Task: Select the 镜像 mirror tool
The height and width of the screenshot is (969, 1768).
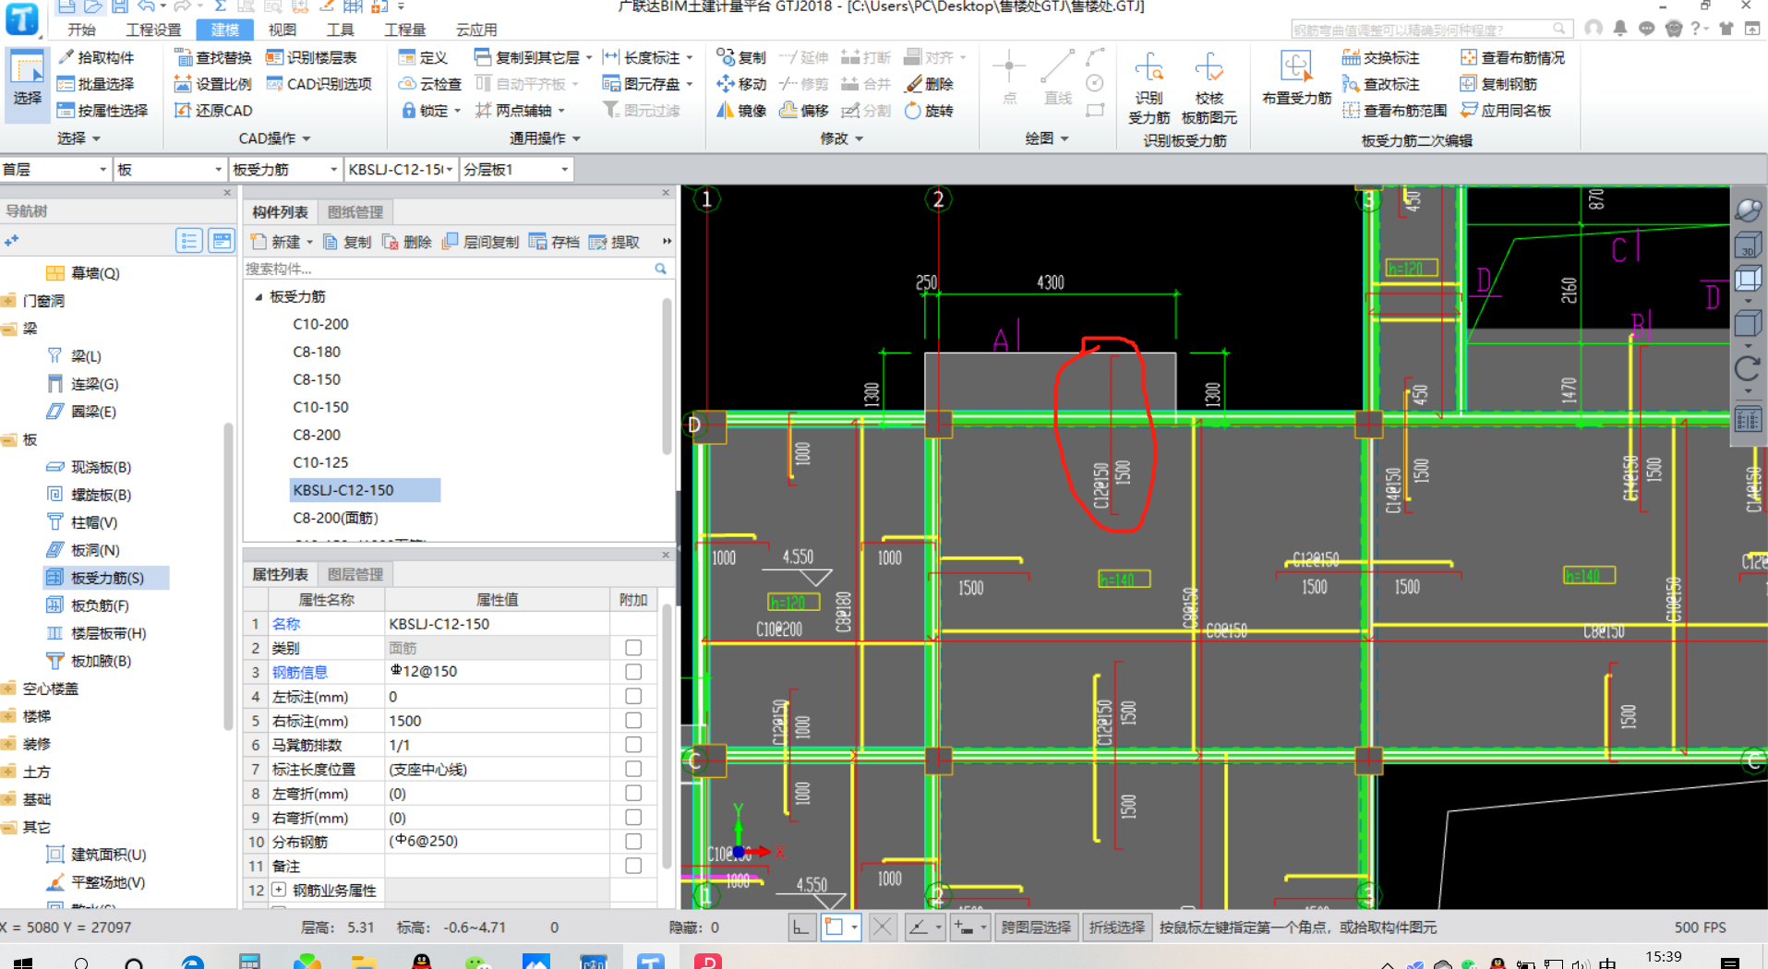Action: 741,111
